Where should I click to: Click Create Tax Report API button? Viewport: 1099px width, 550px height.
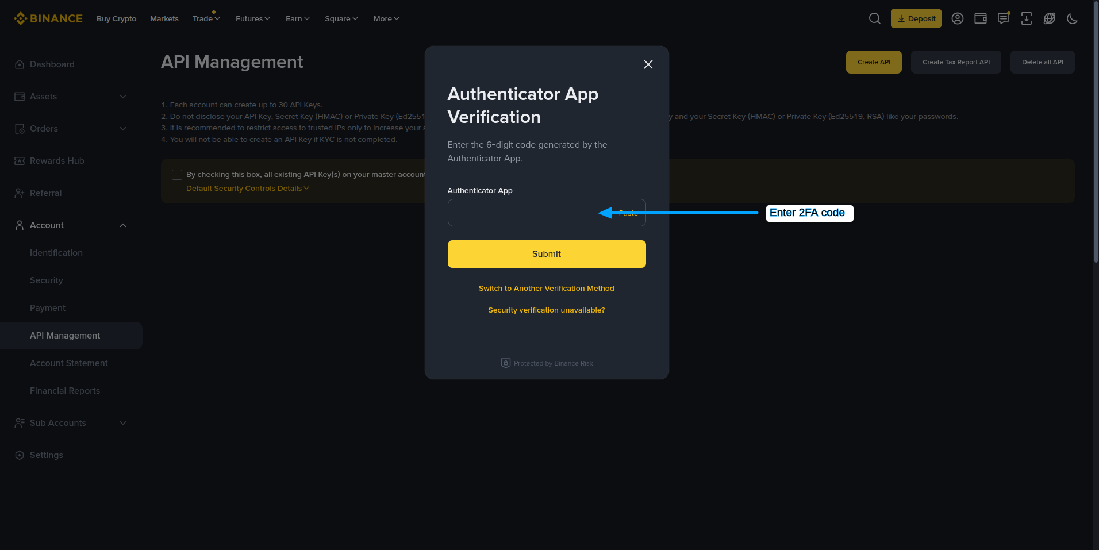point(956,62)
